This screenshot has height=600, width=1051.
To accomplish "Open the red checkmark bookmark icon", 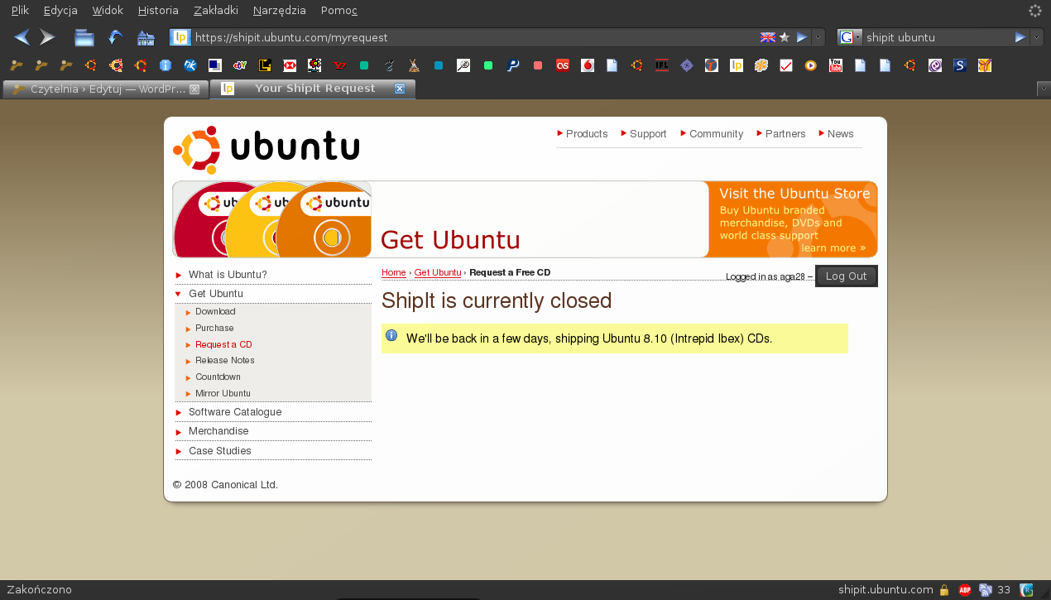I will pos(786,65).
